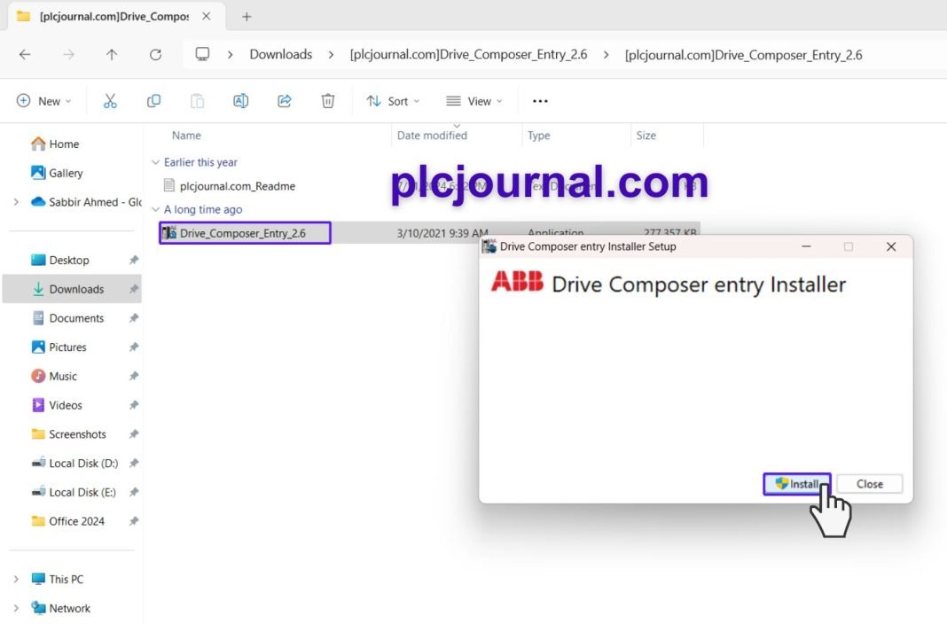
Task: Click the Copy icon in the toolbar
Action: (153, 100)
